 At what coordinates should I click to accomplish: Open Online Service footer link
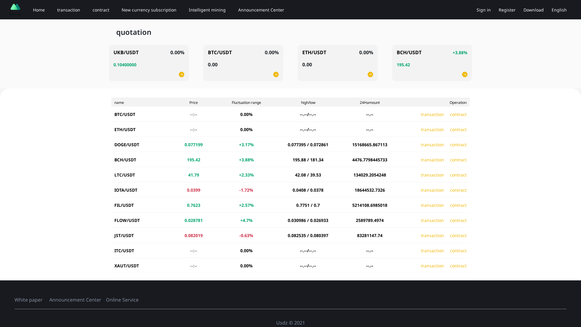(122, 300)
